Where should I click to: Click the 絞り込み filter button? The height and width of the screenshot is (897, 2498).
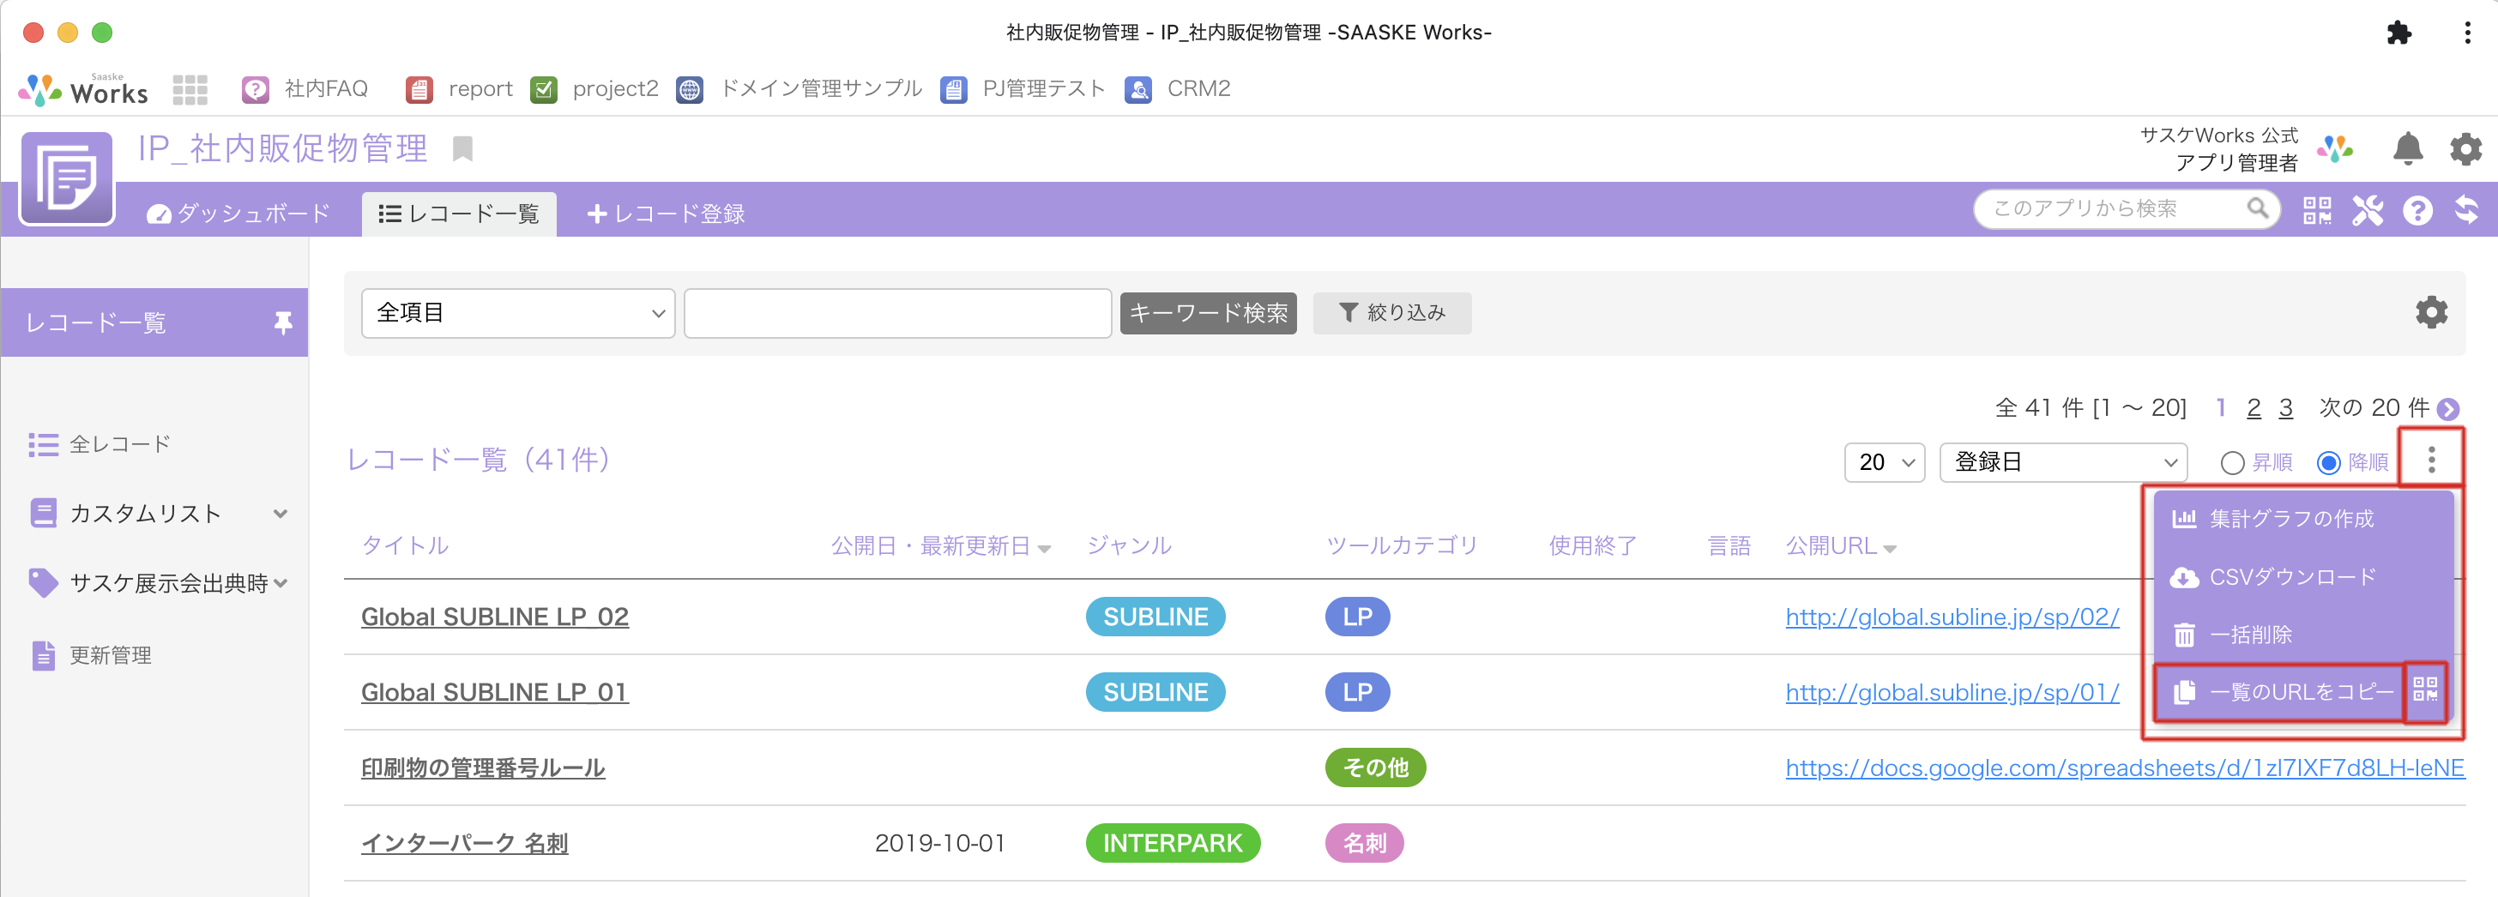[x=1391, y=313]
